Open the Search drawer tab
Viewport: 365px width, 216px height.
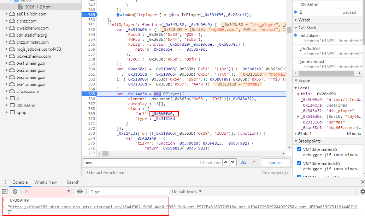73,182
